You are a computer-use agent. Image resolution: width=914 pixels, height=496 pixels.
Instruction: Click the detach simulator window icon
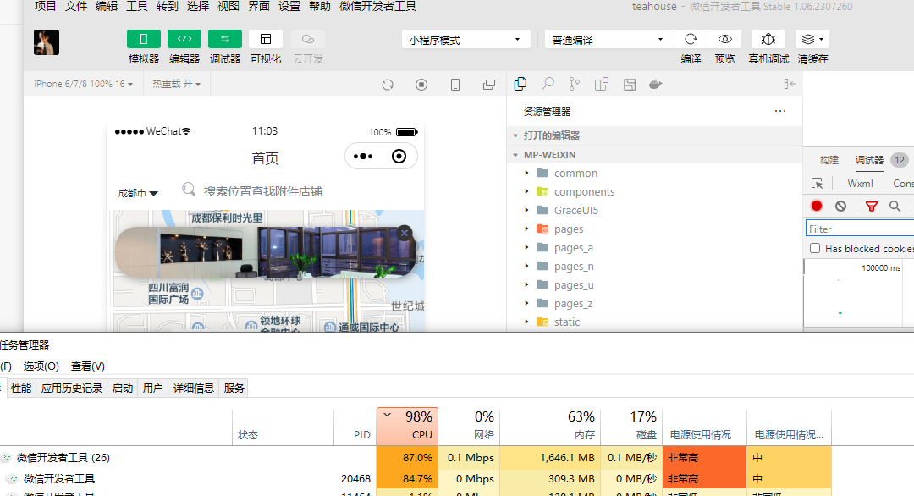tap(489, 85)
